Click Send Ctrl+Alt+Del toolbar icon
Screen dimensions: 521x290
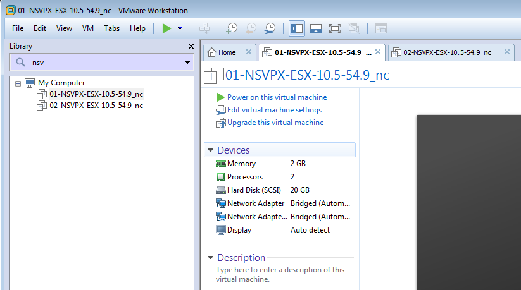204,28
